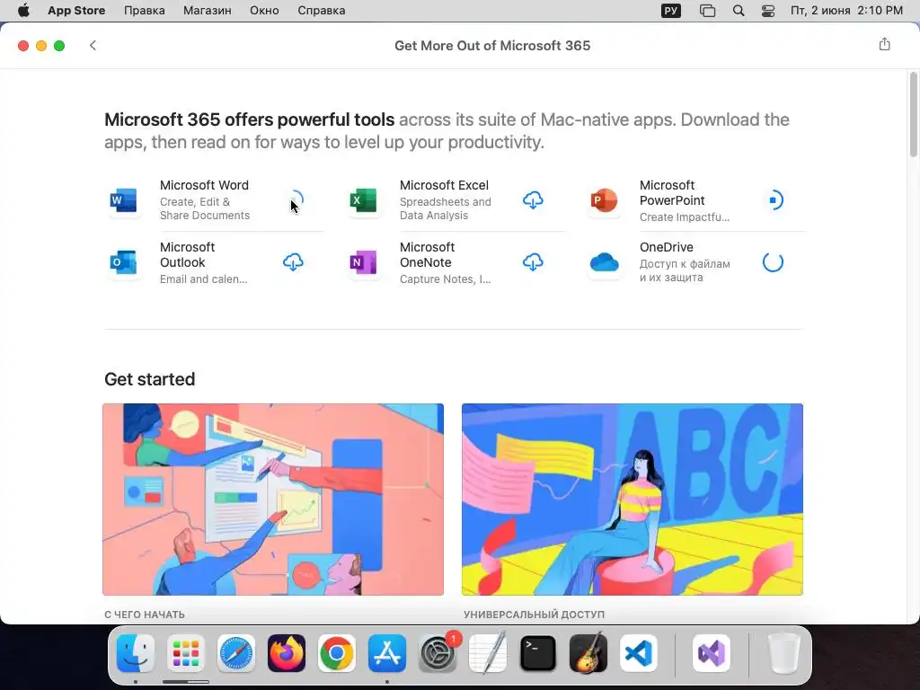Open the Trash from the Dock

tap(784, 653)
